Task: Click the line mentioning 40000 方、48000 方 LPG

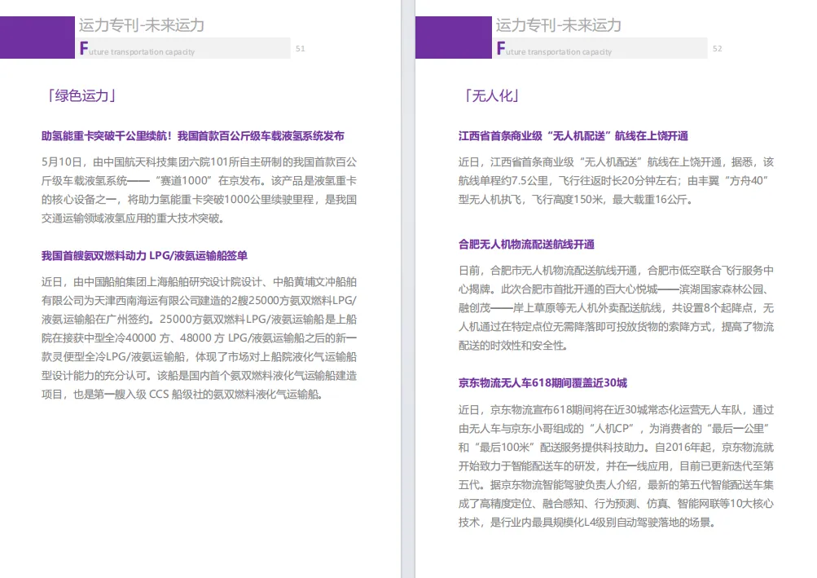Action: (x=199, y=338)
